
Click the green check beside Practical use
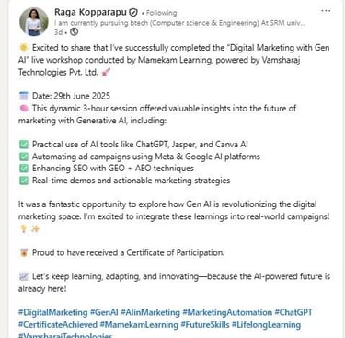[24, 145]
